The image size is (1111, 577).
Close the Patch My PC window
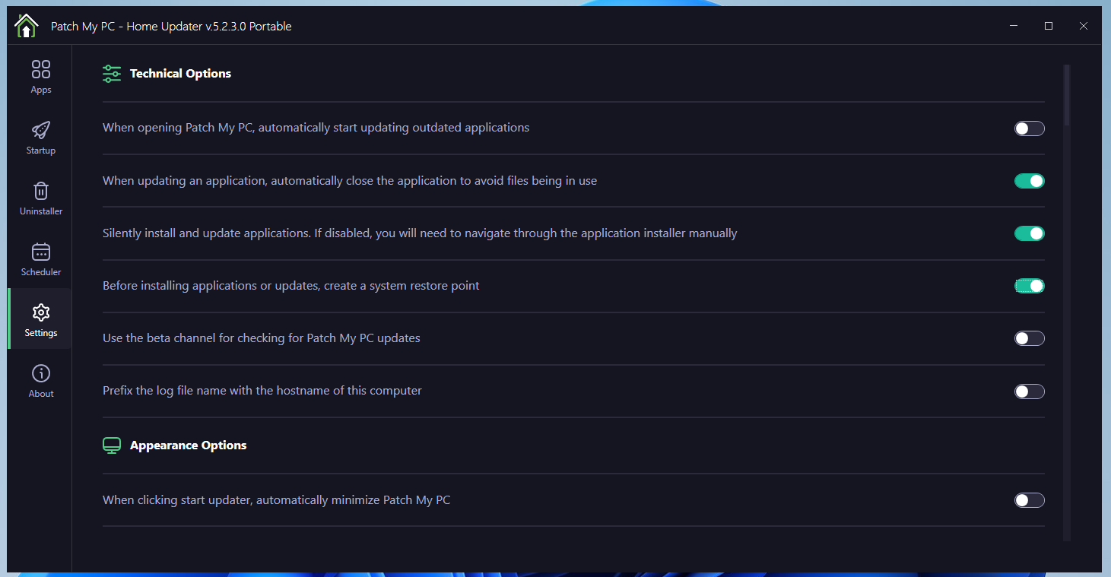point(1084,26)
